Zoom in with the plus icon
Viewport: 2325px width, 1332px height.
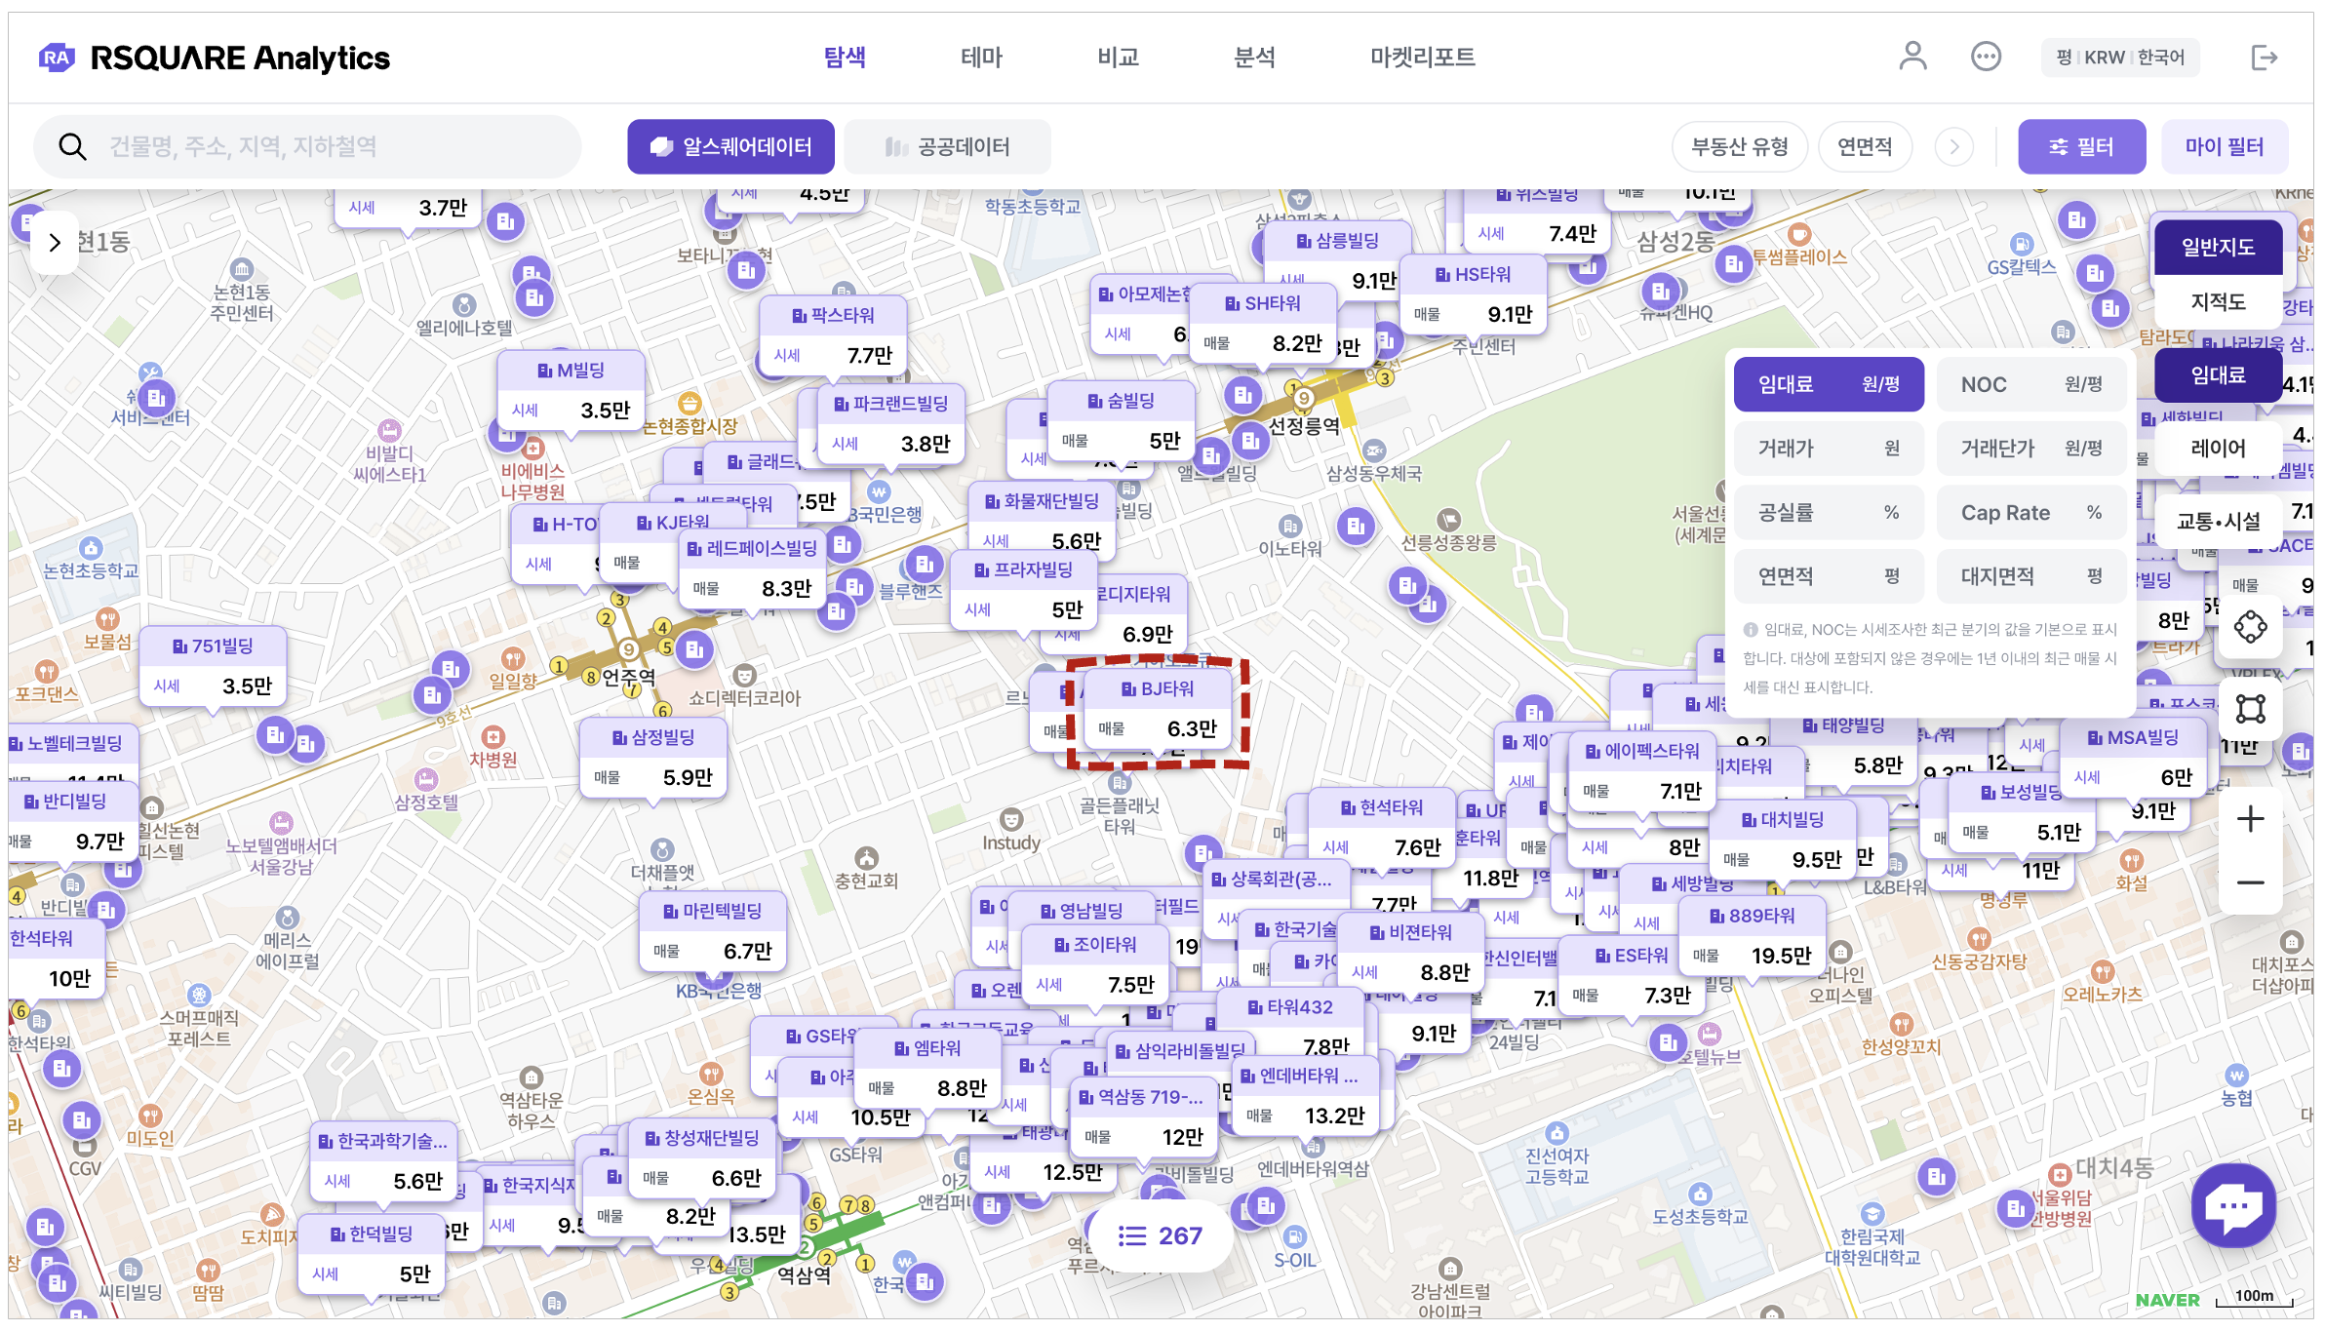(x=2250, y=819)
